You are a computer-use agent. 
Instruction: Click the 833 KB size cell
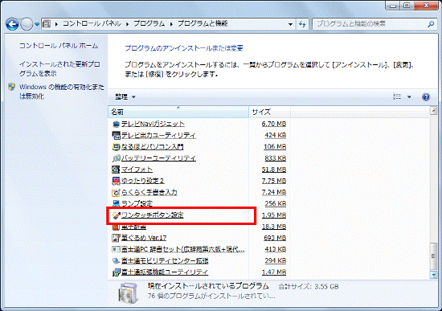(x=276, y=158)
